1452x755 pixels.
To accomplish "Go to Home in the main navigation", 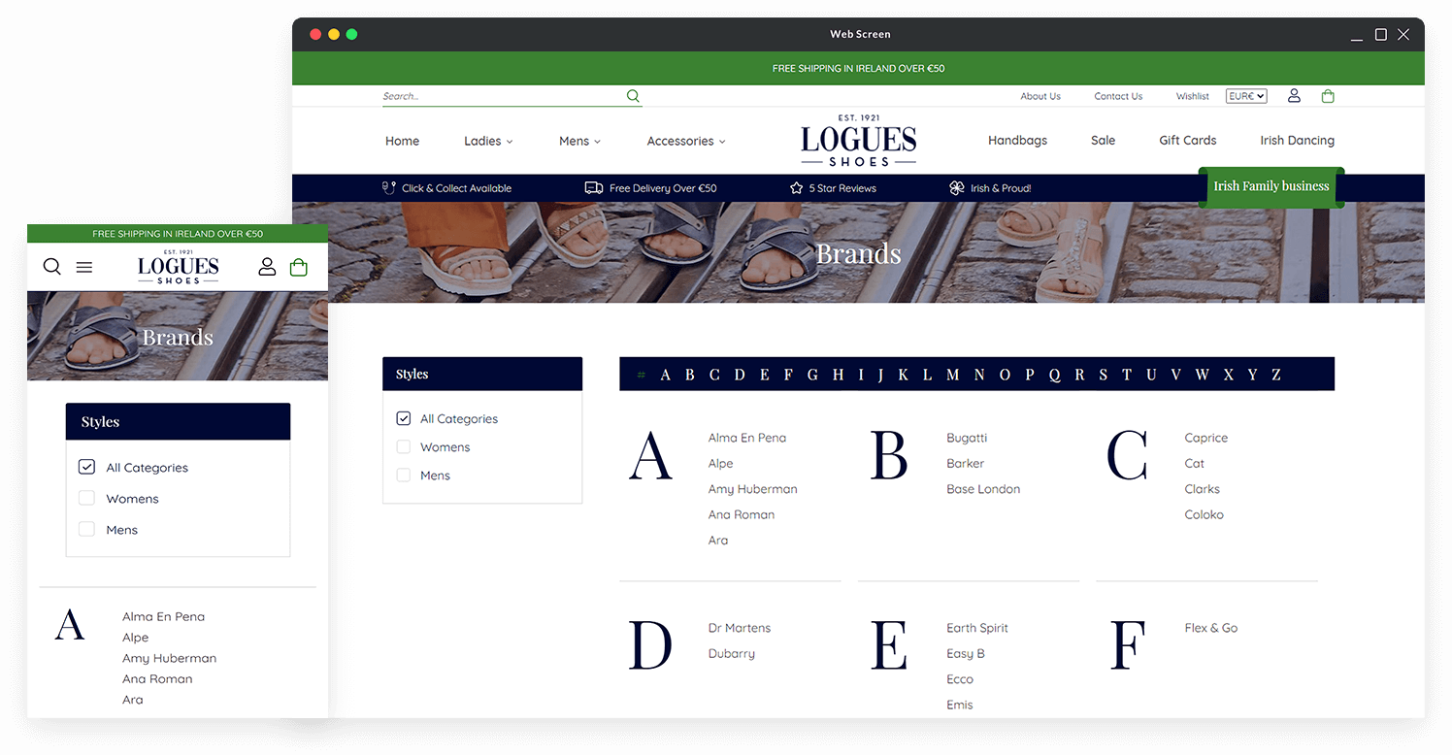I will coord(402,141).
